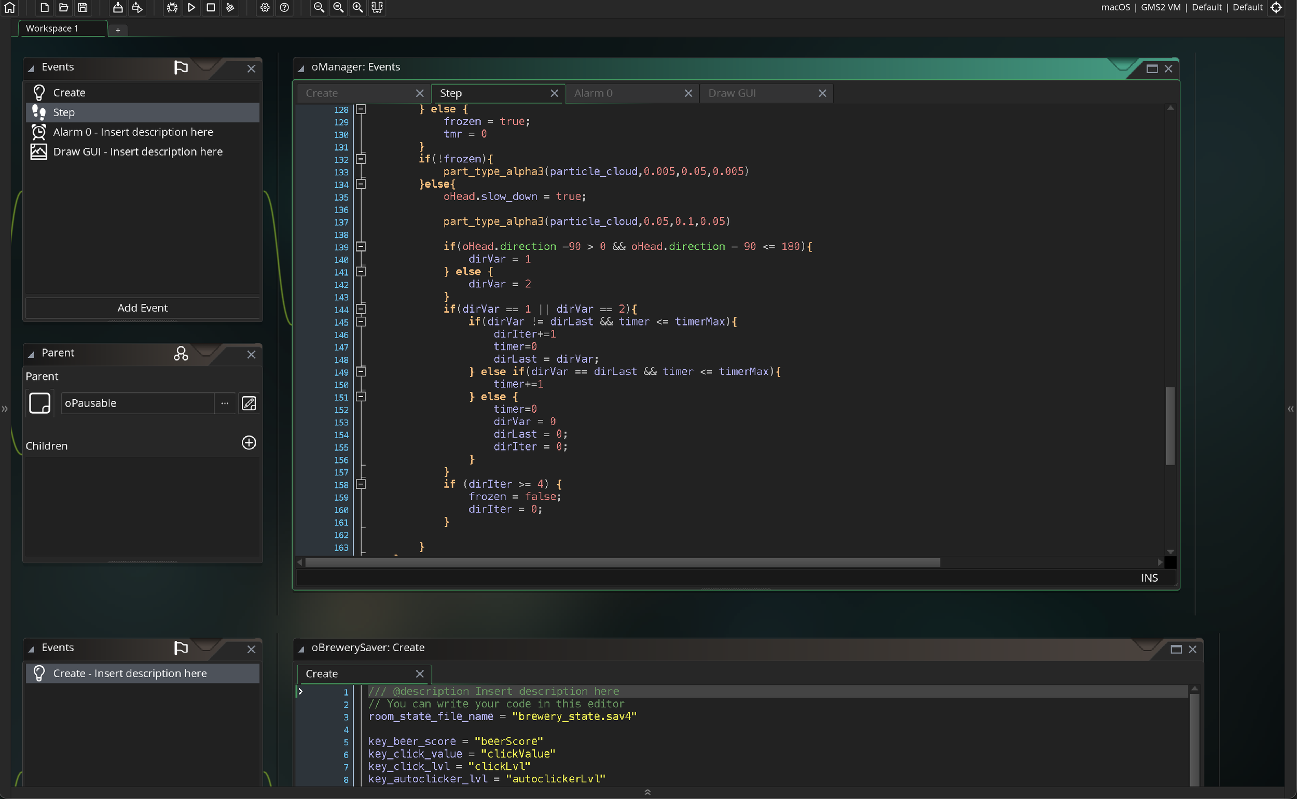Collapse the code fold at line 139
The height and width of the screenshot is (799, 1297).
pyautogui.click(x=361, y=246)
